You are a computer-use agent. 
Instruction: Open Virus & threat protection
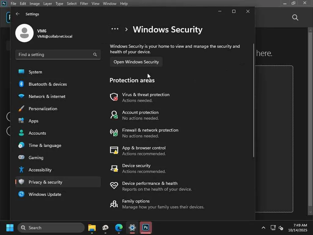pyautogui.click(x=146, y=97)
